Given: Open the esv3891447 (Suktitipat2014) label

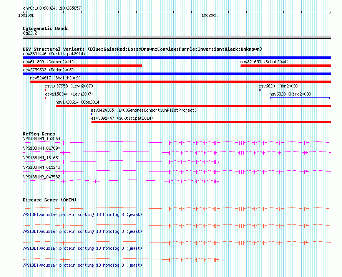Looking at the screenshot, I should pyautogui.click(x=122, y=118).
